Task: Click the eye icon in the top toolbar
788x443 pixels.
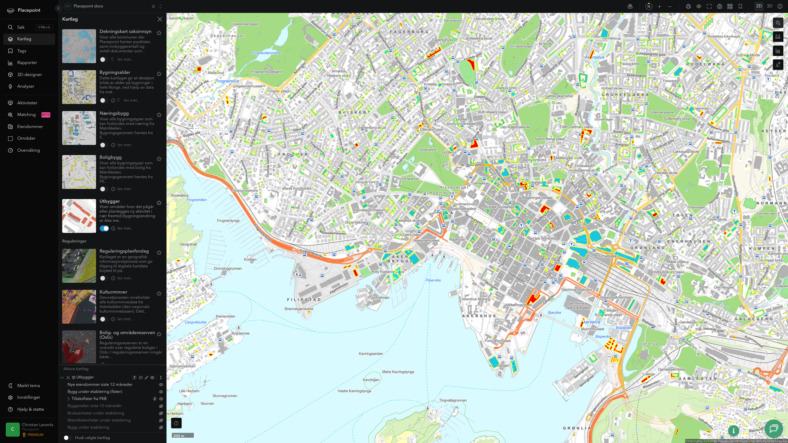Action: (699, 6)
